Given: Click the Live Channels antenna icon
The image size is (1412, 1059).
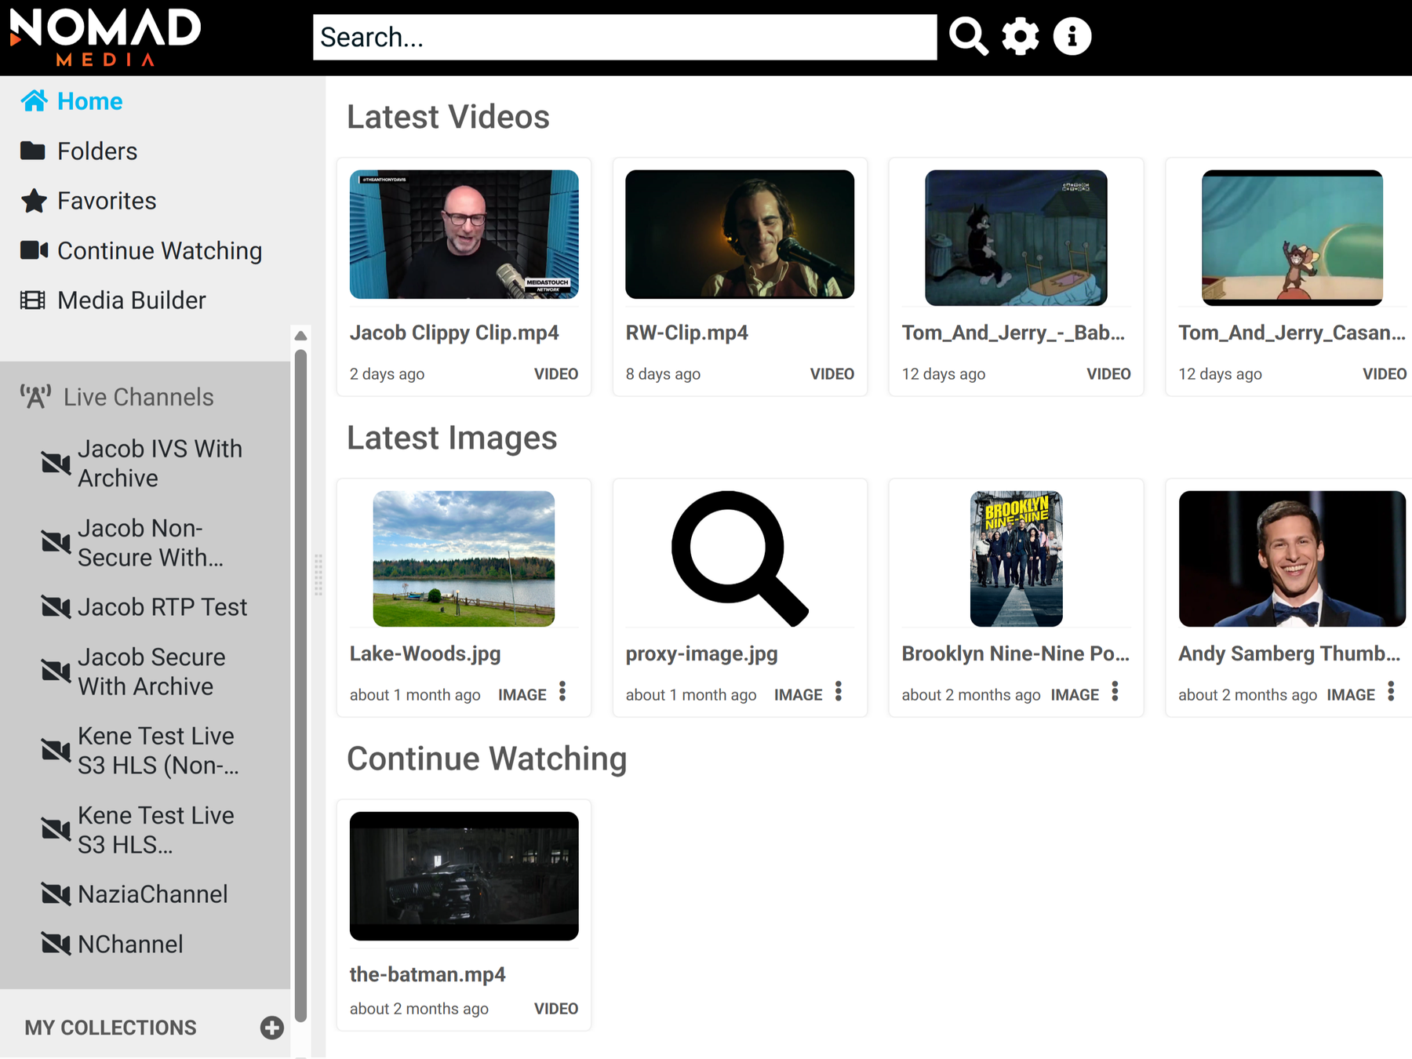Looking at the screenshot, I should tap(35, 397).
